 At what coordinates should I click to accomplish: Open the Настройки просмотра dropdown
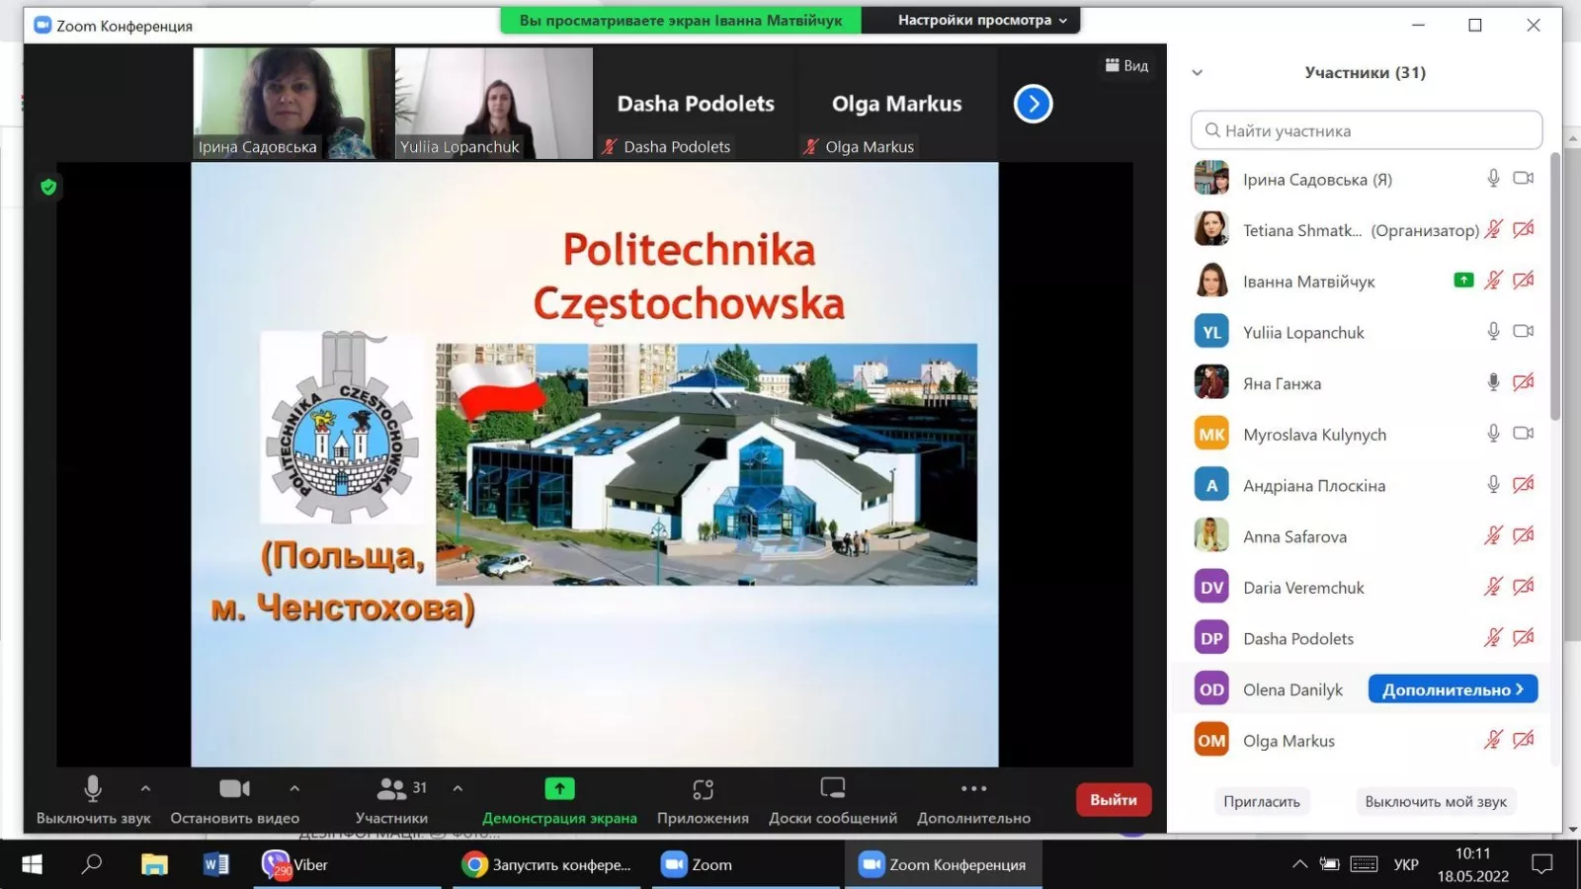pos(981,20)
